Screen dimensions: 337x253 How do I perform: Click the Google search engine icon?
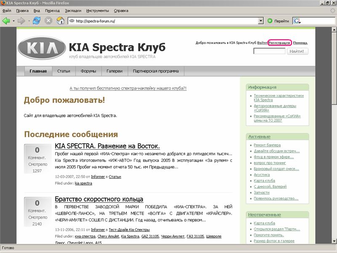tap(297, 21)
